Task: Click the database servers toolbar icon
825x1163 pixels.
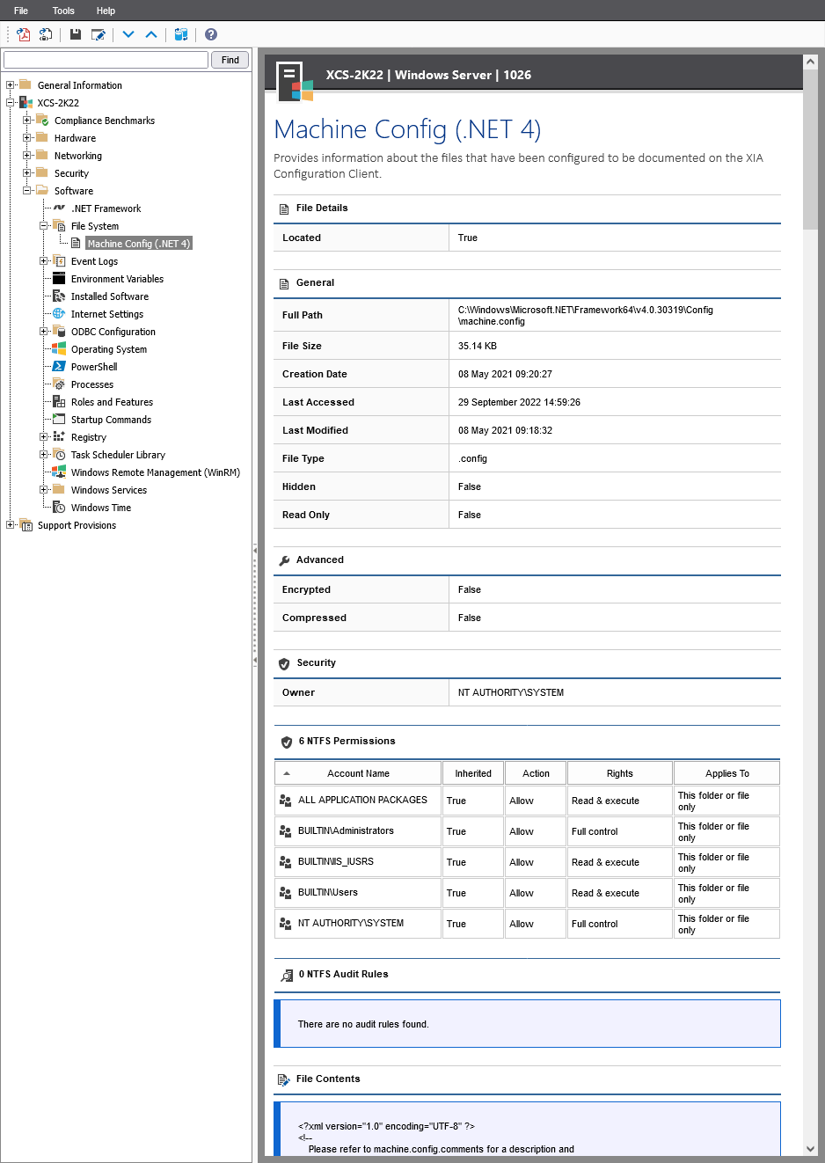Action: pos(181,34)
